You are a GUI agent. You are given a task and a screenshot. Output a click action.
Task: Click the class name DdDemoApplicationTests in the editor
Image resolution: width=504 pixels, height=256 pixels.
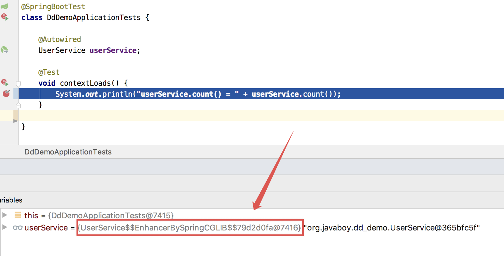point(94,17)
